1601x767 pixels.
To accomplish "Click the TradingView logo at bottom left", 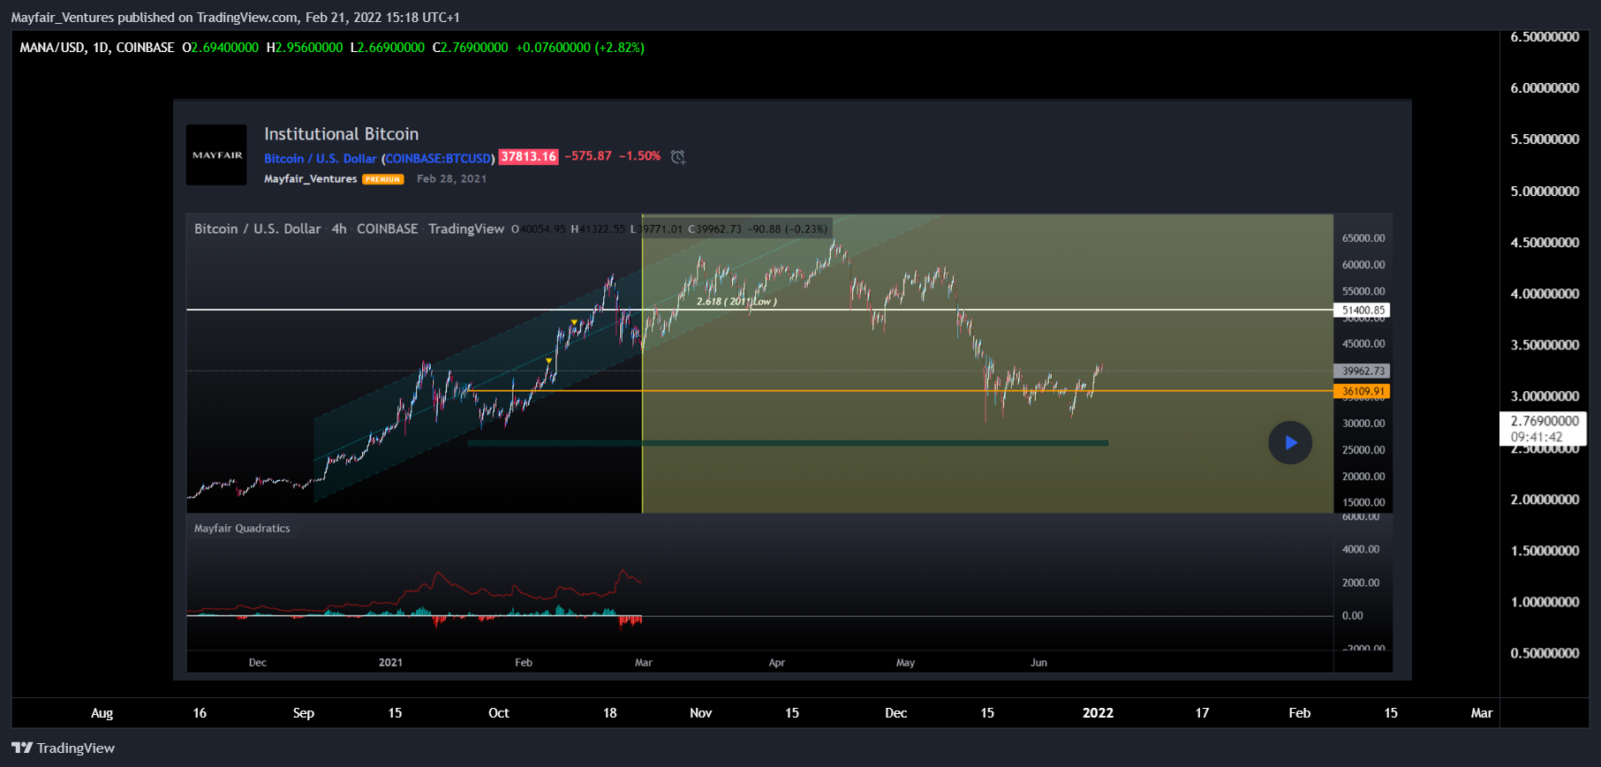I will pos(63,748).
